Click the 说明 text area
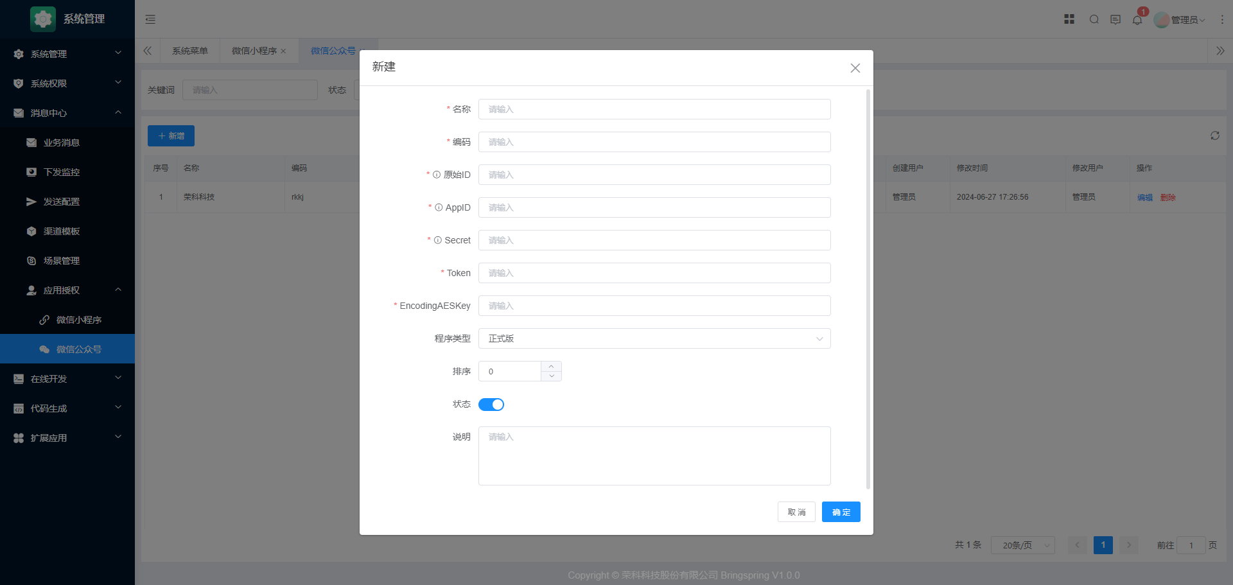Image resolution: width=1233 pixels, height=585 pixels. click(654, 455)
